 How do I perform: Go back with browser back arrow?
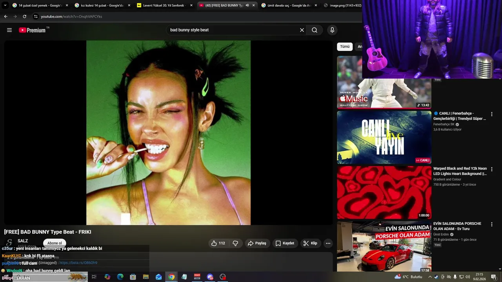click(x=5, y=16)
